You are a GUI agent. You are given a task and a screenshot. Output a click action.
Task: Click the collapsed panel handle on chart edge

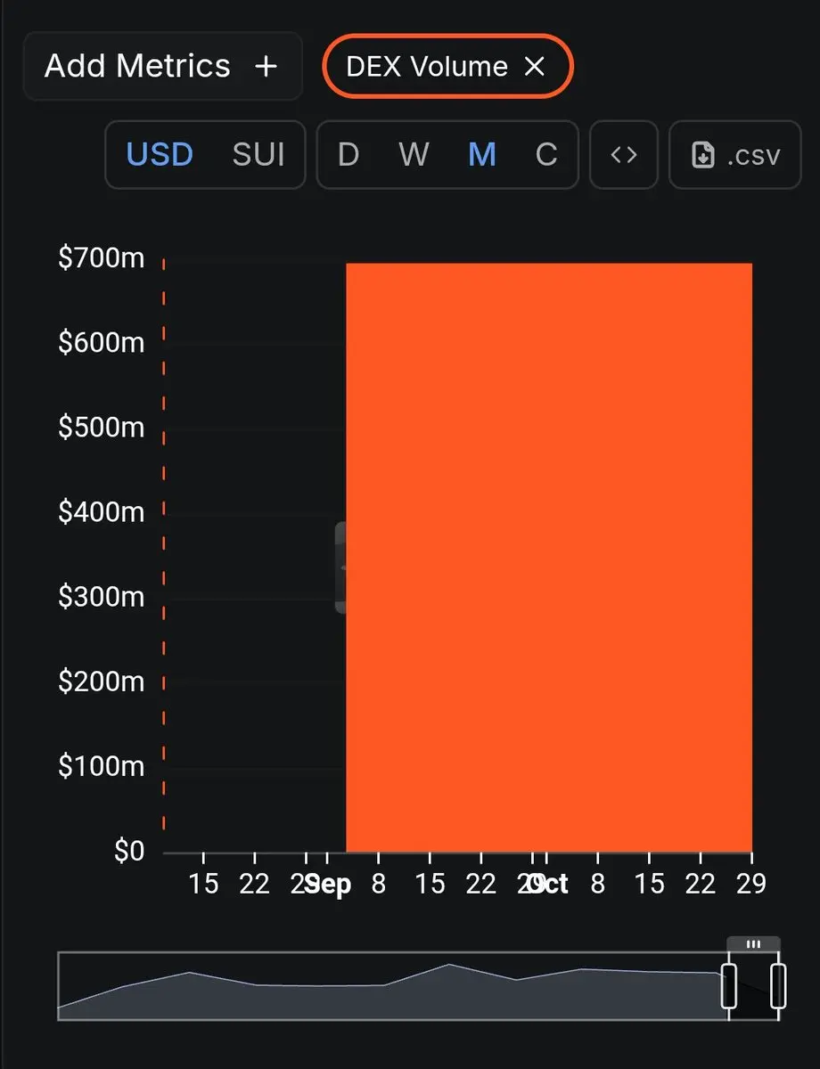(x=340, y=567)
